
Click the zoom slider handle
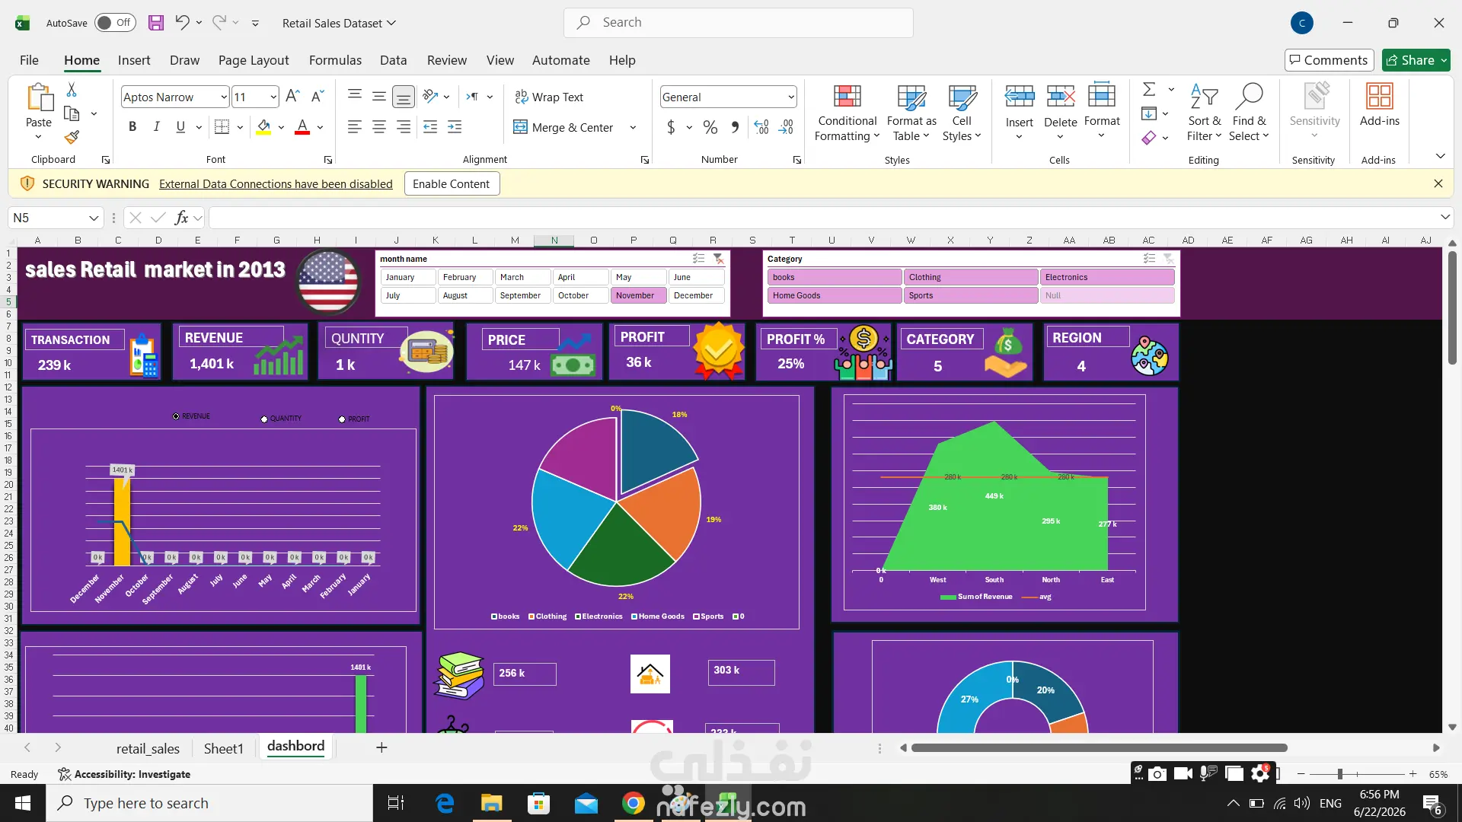coord(1339,774)
